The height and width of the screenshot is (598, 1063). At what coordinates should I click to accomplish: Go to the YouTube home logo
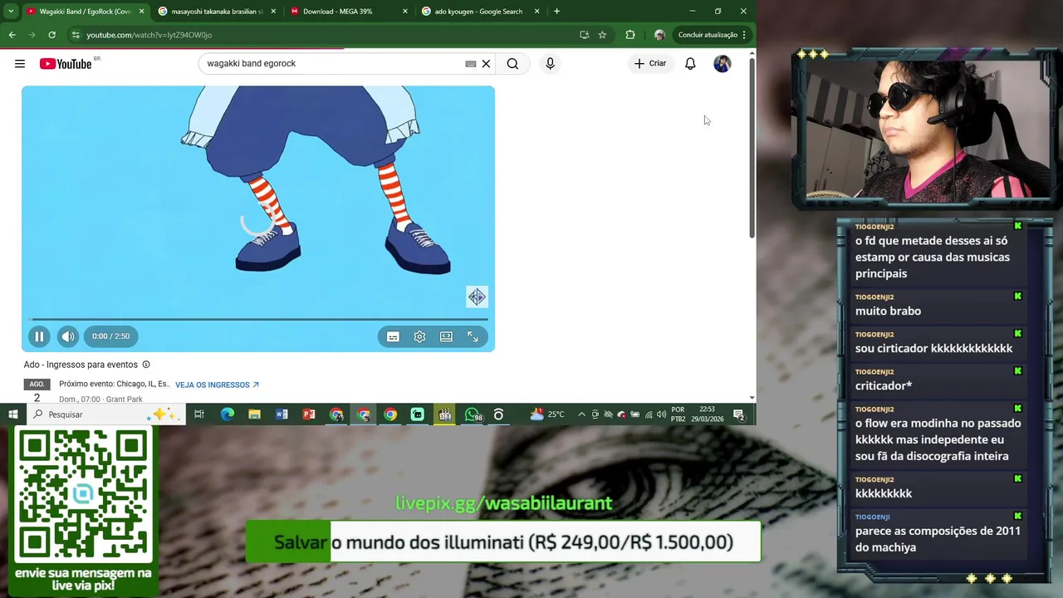(x=66, y=64)
